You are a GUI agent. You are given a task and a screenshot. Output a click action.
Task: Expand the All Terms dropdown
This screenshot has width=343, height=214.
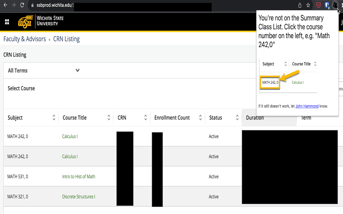(x=44, y=71)
